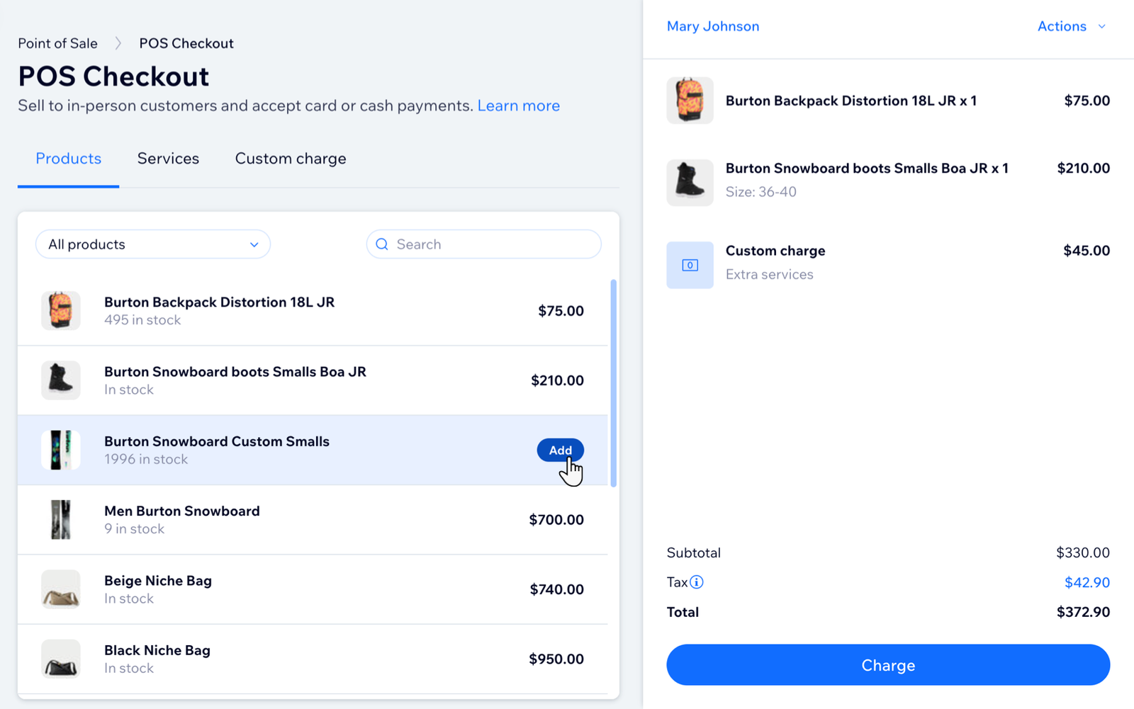
Task: Click cart item Burton Snowboard boots x 1
Action: [867, 169]
